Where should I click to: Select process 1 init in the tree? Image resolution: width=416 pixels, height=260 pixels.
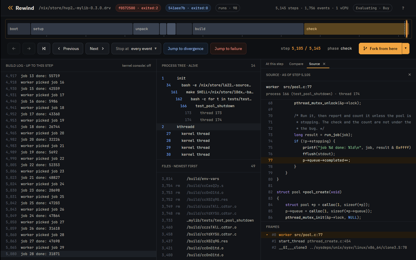point(209,78)
